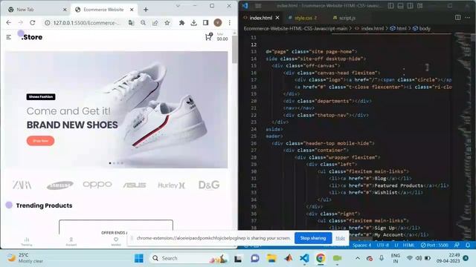Click the Hurley brand logo

(172, 185)
